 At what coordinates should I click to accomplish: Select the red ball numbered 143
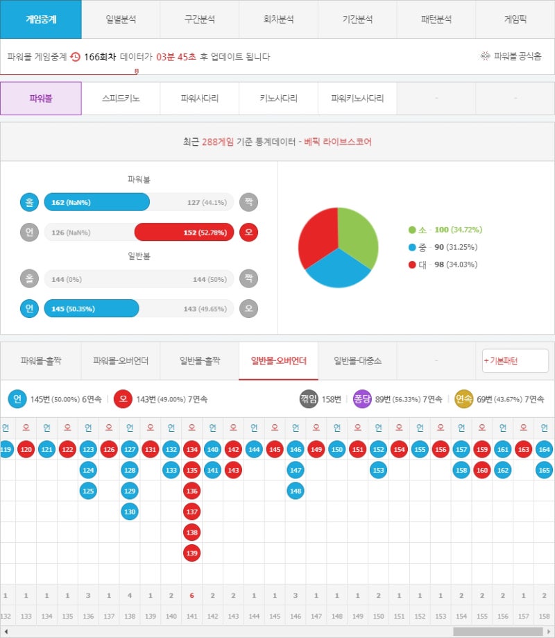(x=233, y=470)
